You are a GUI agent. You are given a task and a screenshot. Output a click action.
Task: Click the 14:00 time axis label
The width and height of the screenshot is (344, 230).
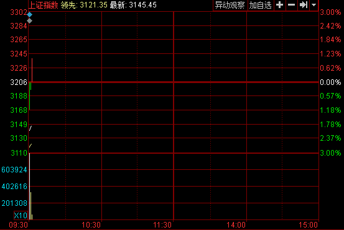click(236, 225)
